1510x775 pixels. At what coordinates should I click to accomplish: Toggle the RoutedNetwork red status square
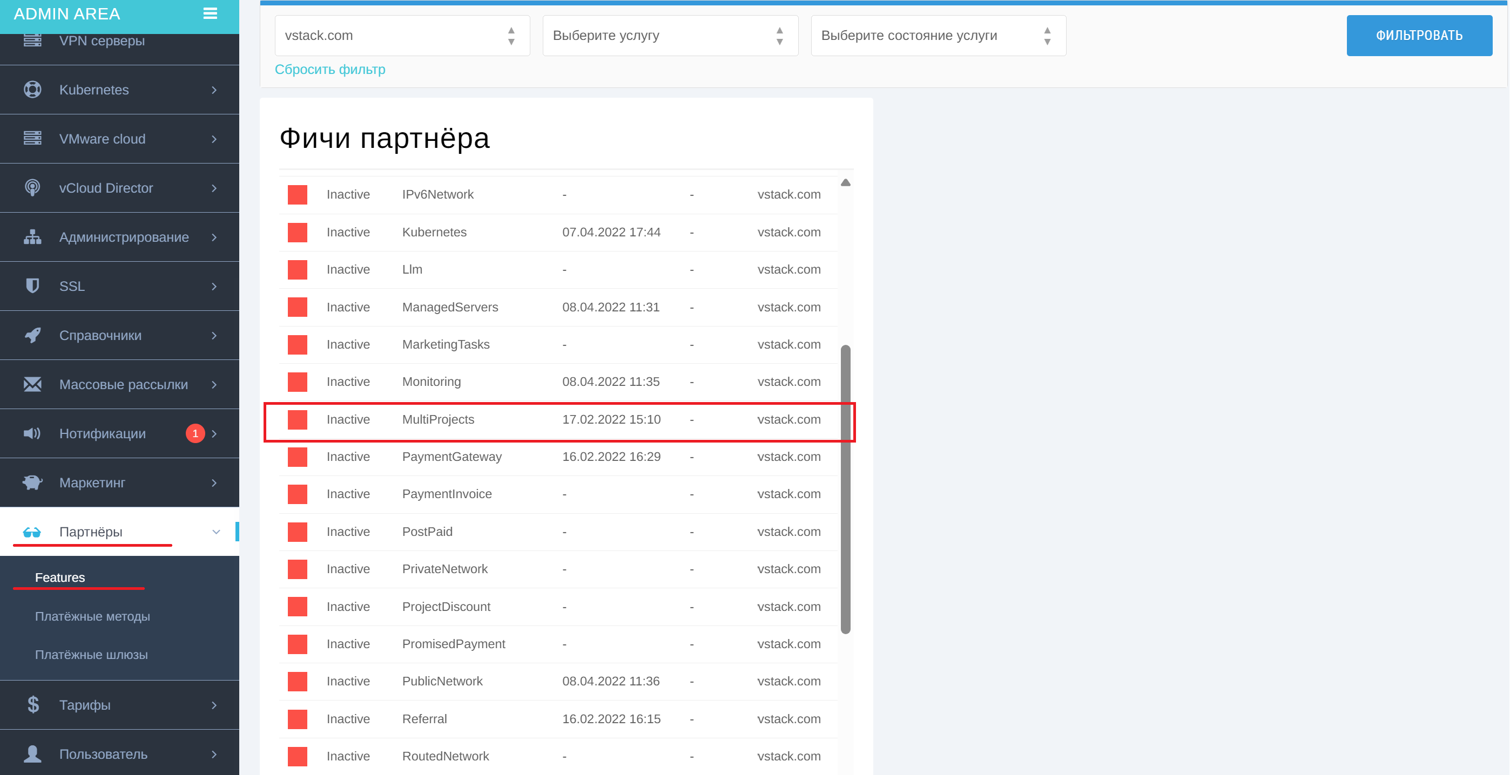(297, 756)
